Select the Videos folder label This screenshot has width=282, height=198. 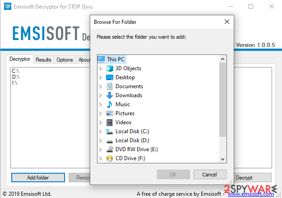coord(123,122)
